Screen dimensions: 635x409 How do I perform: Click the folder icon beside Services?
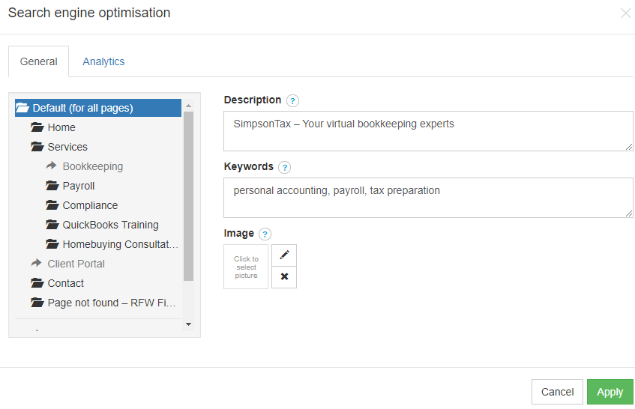tap(37, 147)
